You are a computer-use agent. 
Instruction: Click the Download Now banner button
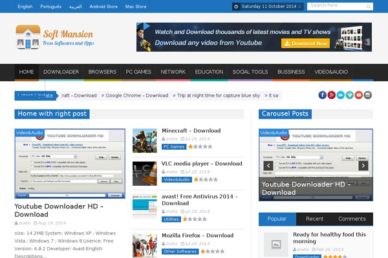[305, 43]
